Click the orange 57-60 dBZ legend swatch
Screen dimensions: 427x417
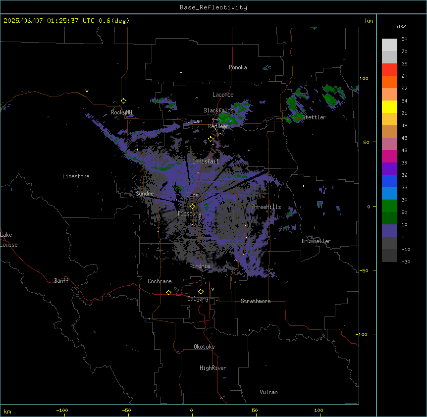tap(389, 82)
